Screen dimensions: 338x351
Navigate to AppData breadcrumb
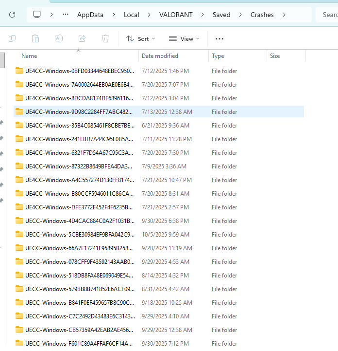(90, 15)
